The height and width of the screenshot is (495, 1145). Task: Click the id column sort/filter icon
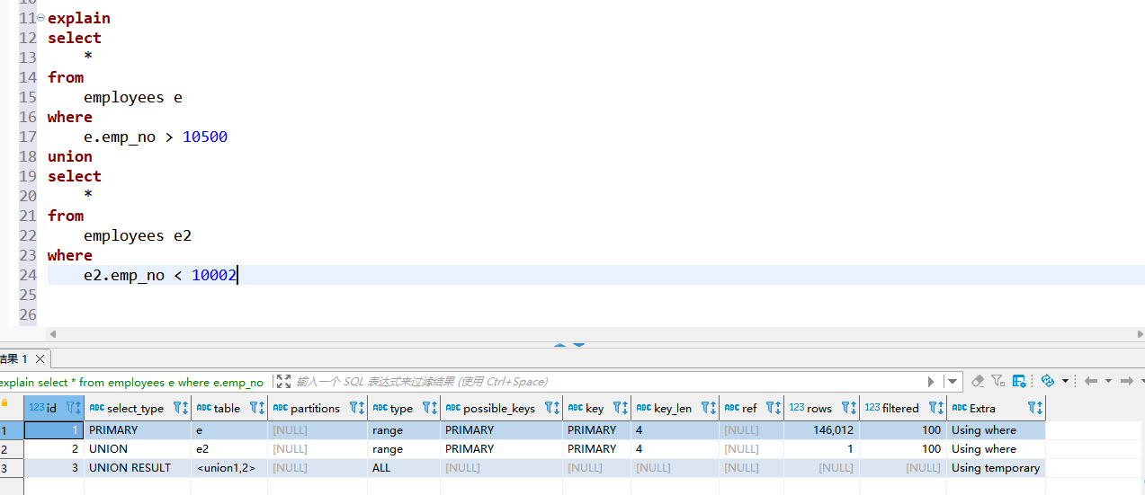tap(74, 408)
